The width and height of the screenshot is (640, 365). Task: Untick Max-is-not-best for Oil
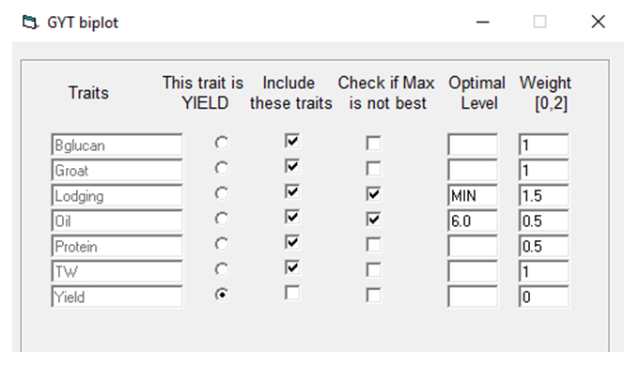pos(373,220)
